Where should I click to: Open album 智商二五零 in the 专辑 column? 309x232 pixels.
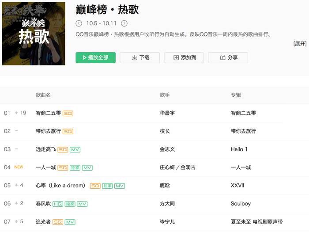click(x=243, y=113)
